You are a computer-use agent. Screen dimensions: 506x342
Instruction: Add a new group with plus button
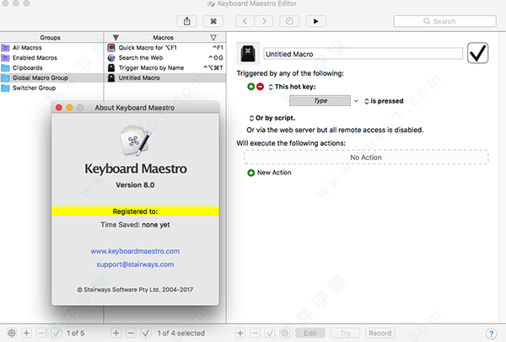[x=27, y=333]
